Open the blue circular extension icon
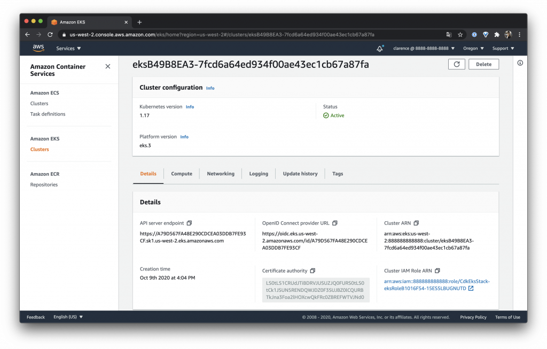The width and height of the screenshot is (547, 349). pyautogui.click(x=474, y=35)
